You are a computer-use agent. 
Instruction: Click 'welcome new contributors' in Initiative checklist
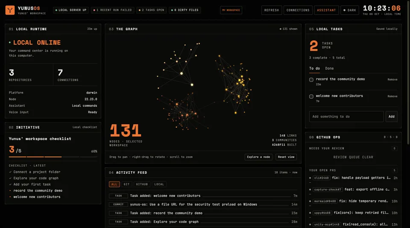[37, 197]
